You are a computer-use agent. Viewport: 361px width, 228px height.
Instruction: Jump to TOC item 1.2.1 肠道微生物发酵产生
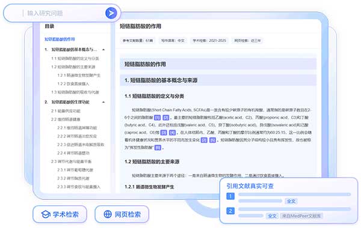point(79,76)
